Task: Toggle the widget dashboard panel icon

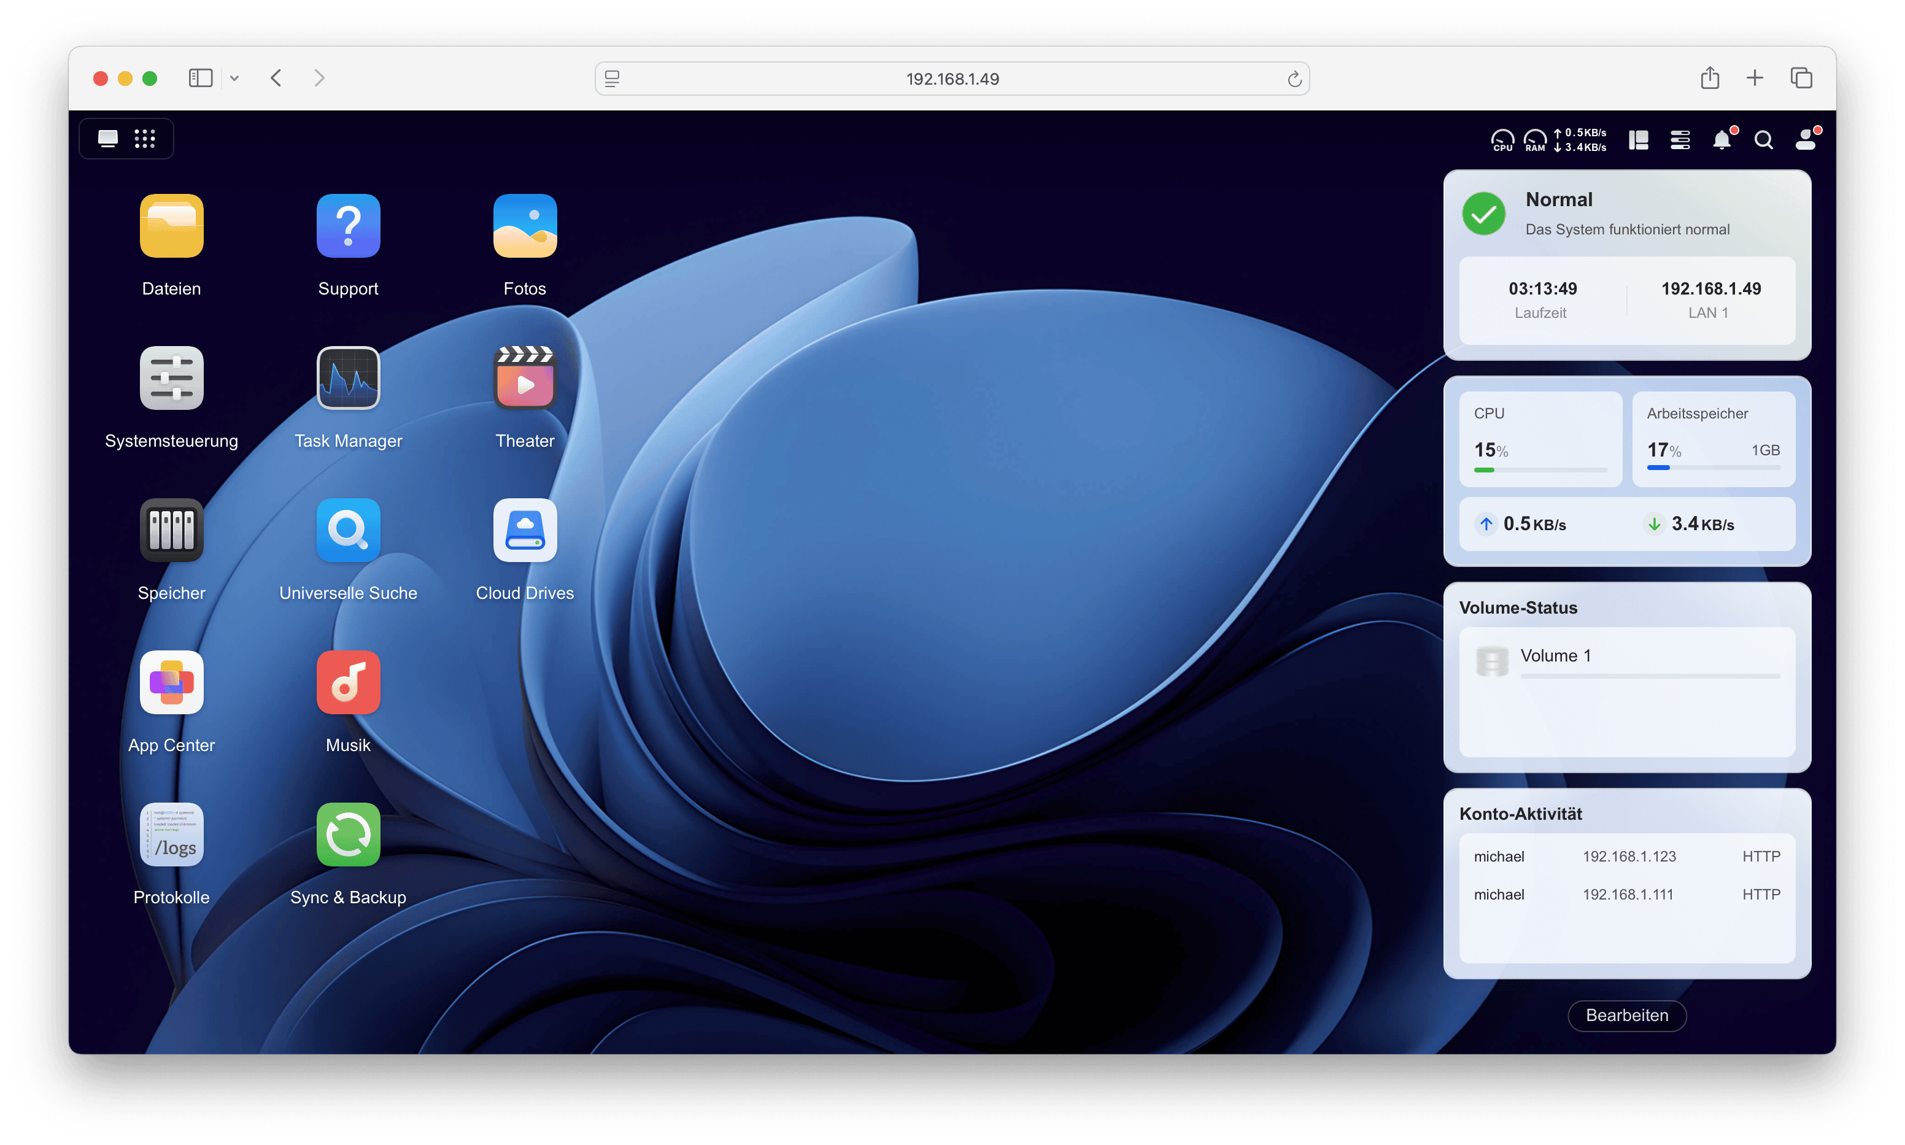Action: pyautogui.click(x=1638, y=140)
